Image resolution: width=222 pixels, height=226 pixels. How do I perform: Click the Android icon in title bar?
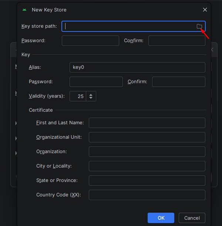(24, 10)
